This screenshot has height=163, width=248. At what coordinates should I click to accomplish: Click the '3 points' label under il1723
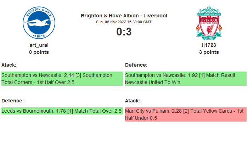pos(209,52)
